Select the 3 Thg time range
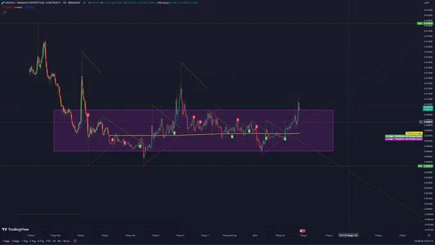The height and width of the screenshot is (245, 435). click(x=33, y=241)
